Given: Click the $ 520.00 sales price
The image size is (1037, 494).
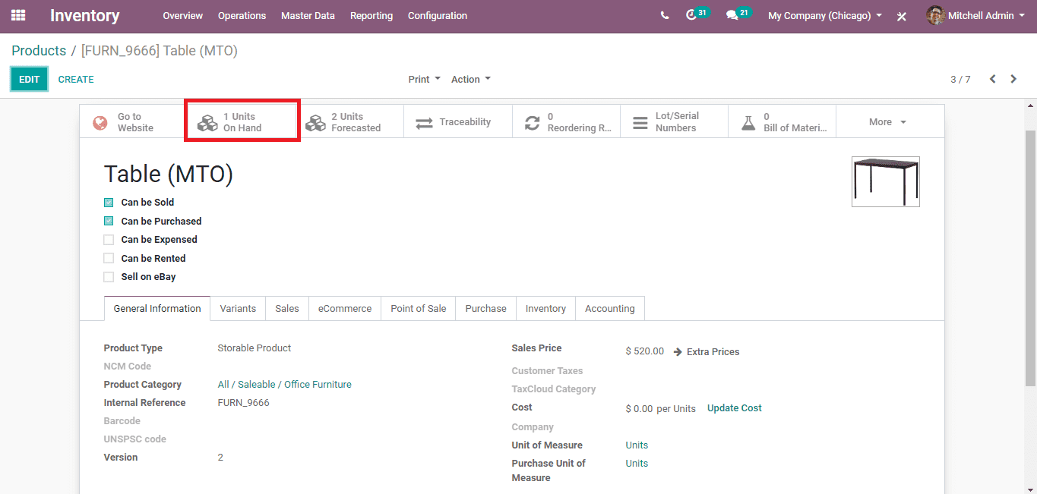Looking at the screenshot, I should tap(644, 351).
